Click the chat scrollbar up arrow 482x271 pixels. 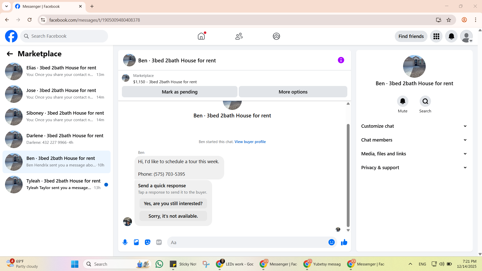(x=348, y=104)
